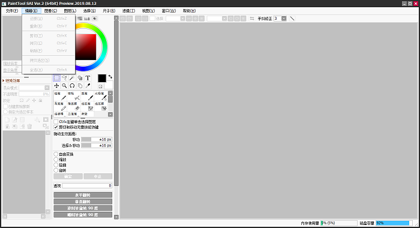Image resolution: width=420 pixels, height=228 pixels.
Task: Expand the 特殊效果 section triangle
Action: 4,80
